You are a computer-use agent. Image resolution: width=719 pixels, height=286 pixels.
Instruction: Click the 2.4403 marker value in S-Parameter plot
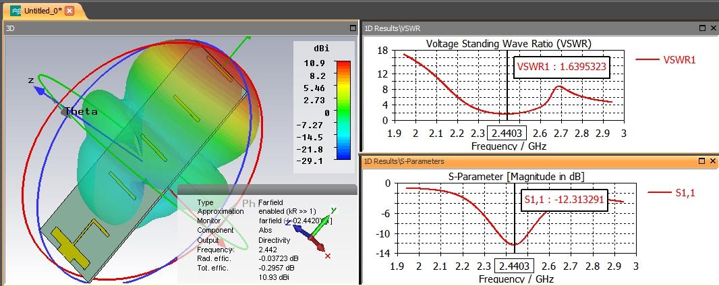click(514, 266)
